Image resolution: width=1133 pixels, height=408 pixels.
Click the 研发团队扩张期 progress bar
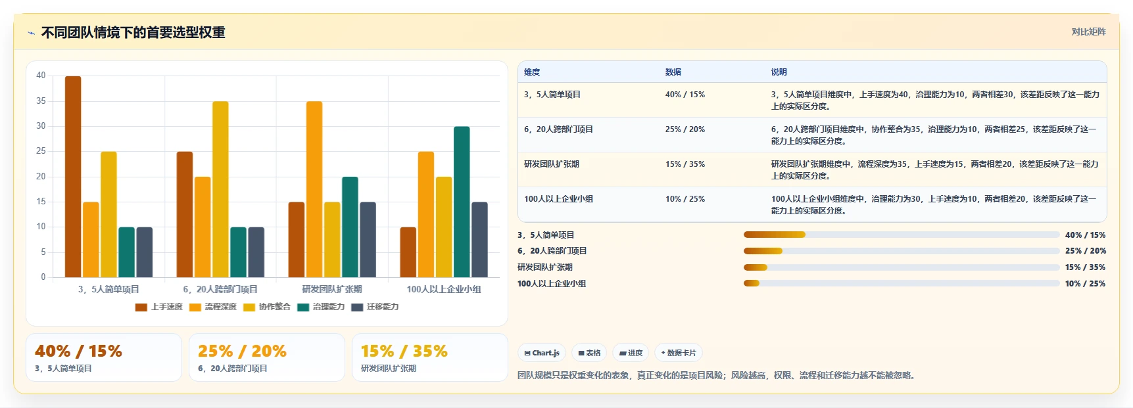902,267
